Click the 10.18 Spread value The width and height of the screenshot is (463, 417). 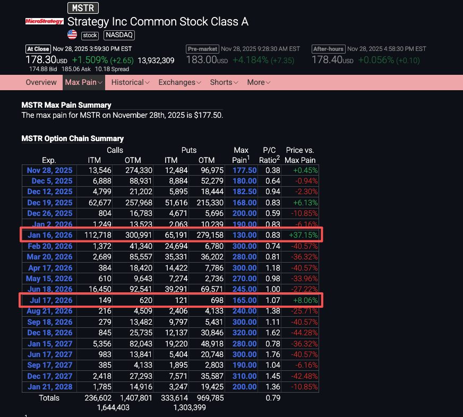112,69
